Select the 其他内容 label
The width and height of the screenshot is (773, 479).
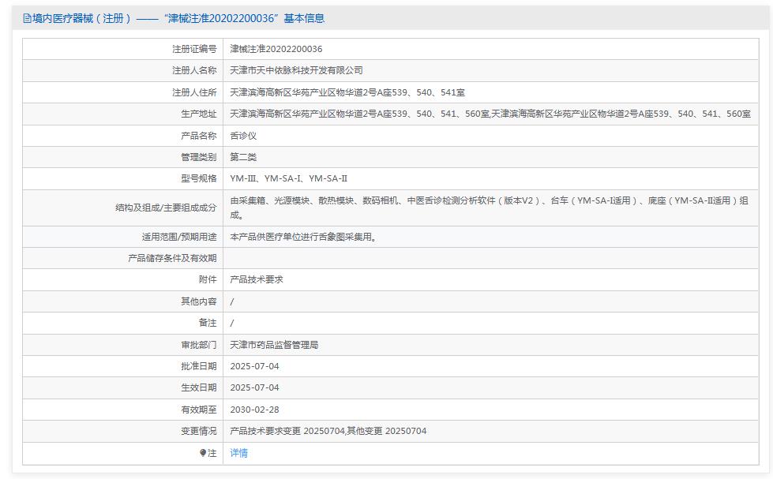coord(199,301)
